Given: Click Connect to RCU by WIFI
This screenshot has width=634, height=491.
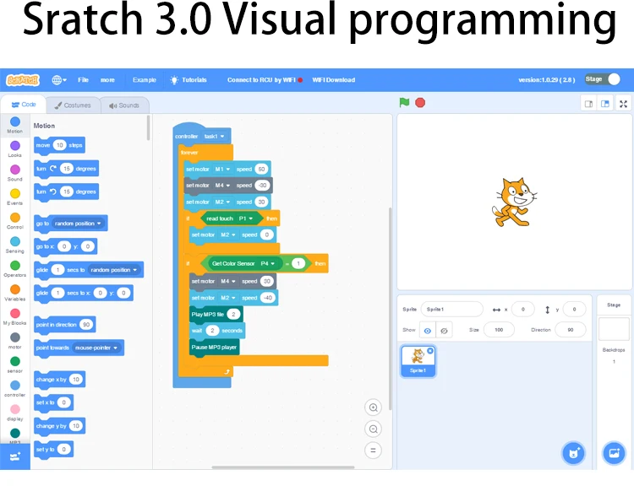Looking at the screenshot, I should (x=265, y=80).
